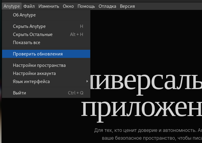Open the Окно menu
This screenshot has width=202, height=143.
pos(68,6)
